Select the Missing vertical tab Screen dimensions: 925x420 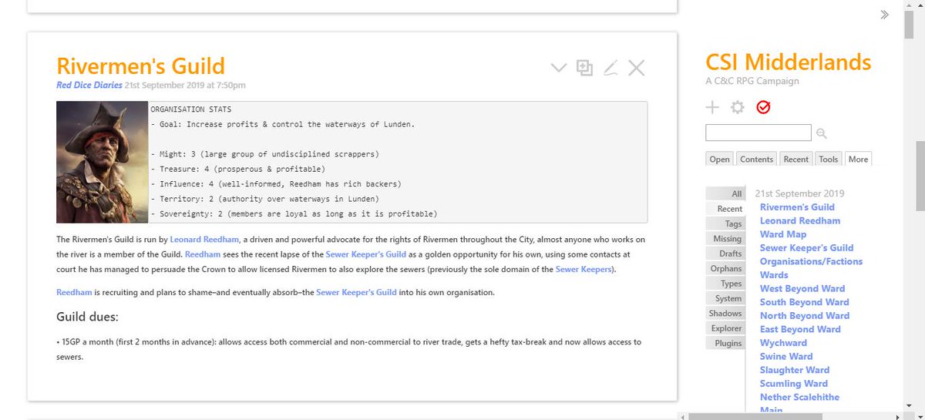pos(725,239)
